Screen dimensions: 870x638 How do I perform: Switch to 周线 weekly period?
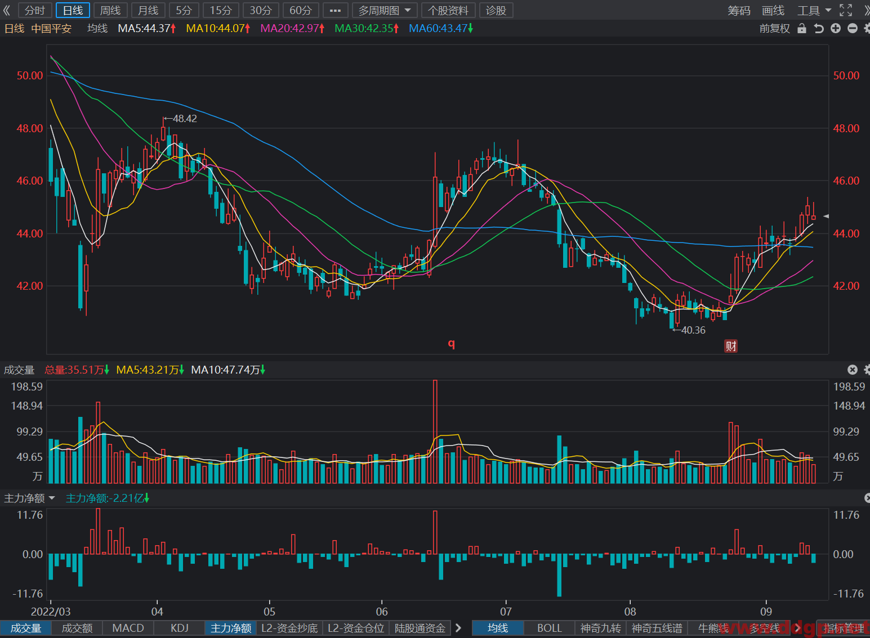[110, 10]
